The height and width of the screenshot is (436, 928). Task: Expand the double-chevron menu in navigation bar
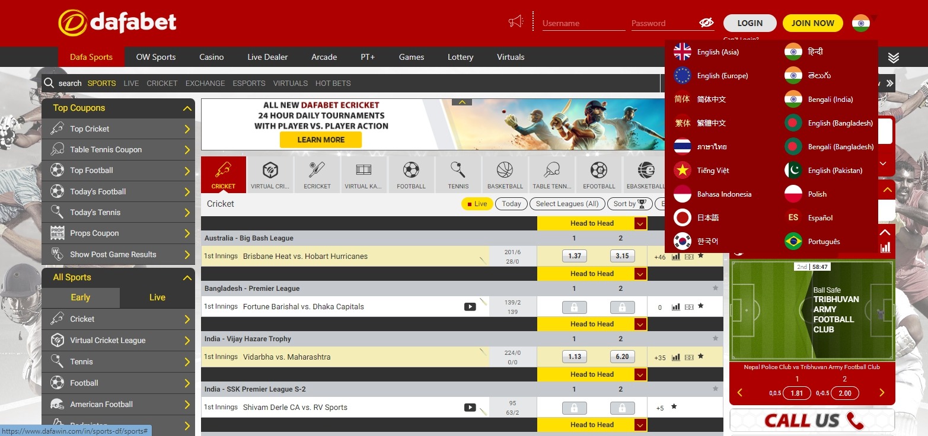(x=894, y=57)
